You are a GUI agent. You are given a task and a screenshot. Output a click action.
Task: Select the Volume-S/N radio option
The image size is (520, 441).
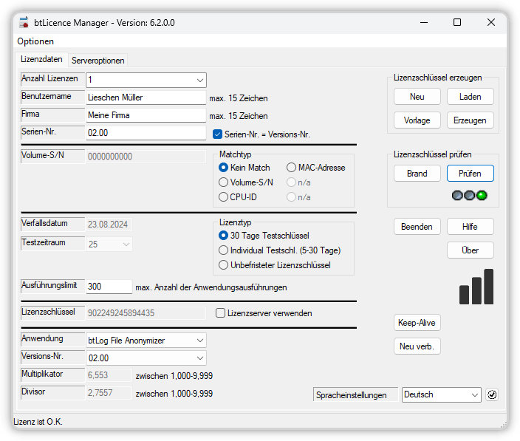point(224,182)
